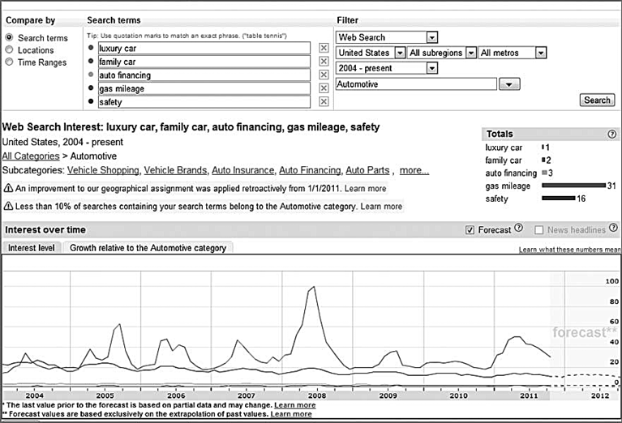
Task: Remove the safety search term
Action: [324, 102]
